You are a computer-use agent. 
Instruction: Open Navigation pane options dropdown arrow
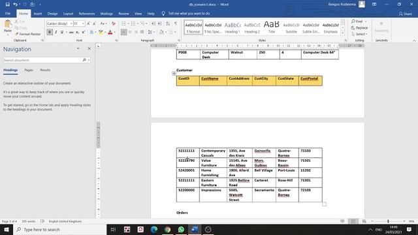pos(78,49)
